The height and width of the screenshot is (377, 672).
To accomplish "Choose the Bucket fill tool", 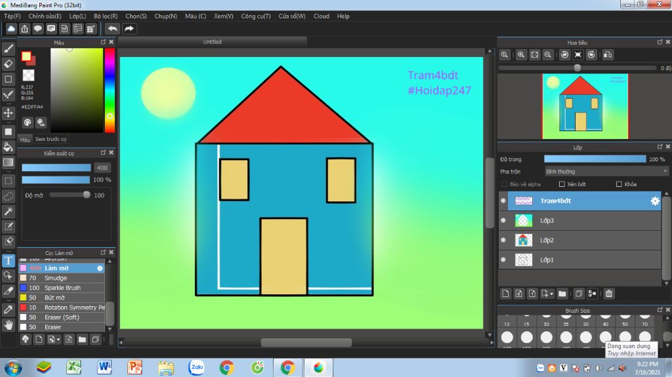I will 9,147.
